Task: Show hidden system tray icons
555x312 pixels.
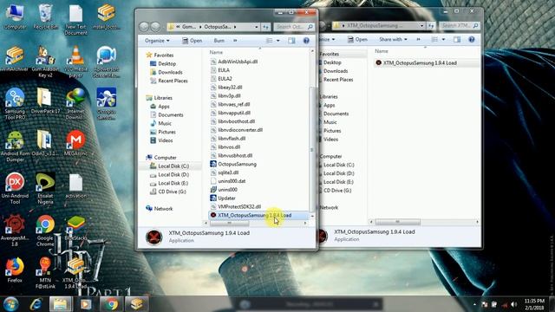Action: point(474,304)
